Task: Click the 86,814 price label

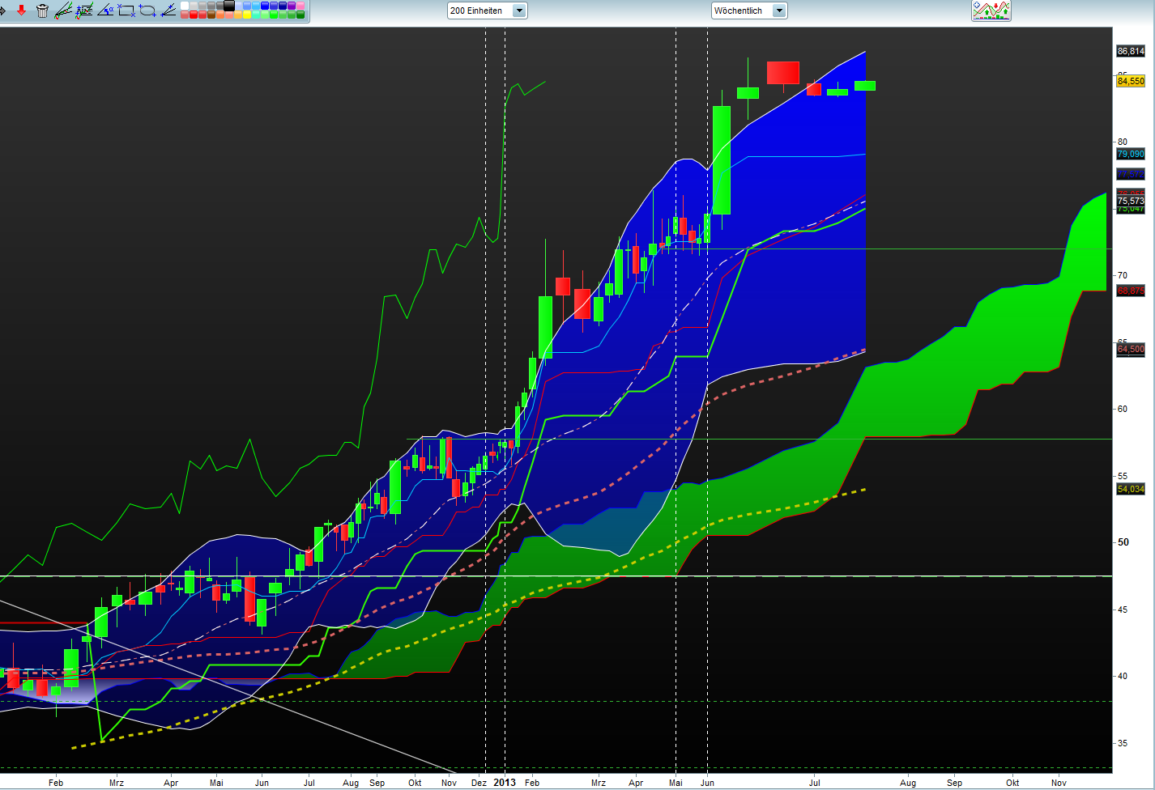Action: [x=1131, y=51]
